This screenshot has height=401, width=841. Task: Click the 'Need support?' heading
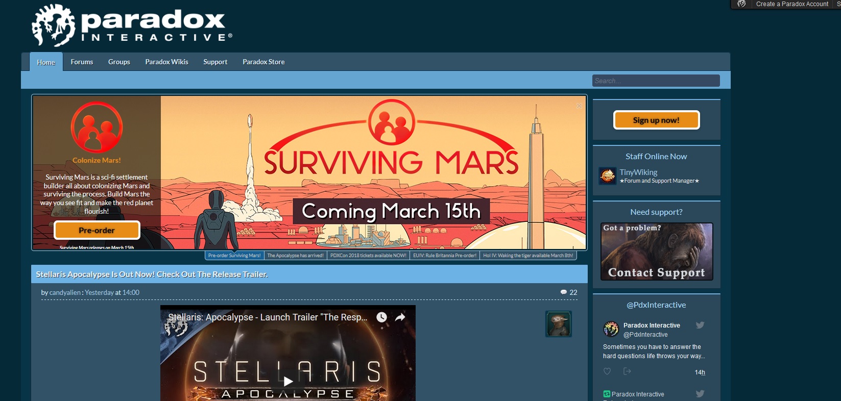[x=656, y=212]
